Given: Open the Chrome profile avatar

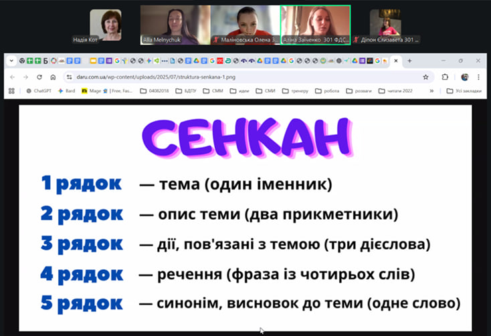Looking at the screenshot, I should click(x=465, y=77).
